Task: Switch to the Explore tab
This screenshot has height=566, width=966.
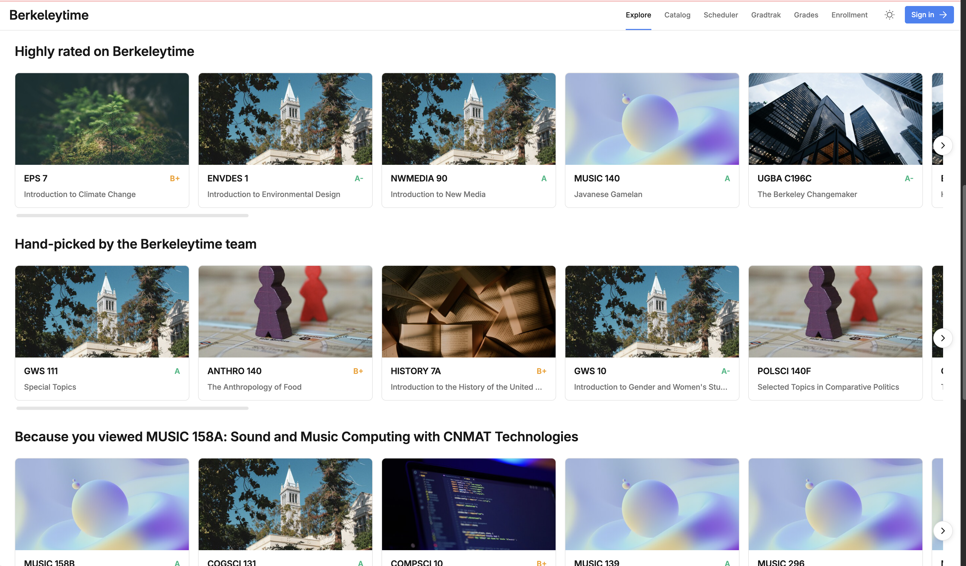Action: tap(638, 15)
